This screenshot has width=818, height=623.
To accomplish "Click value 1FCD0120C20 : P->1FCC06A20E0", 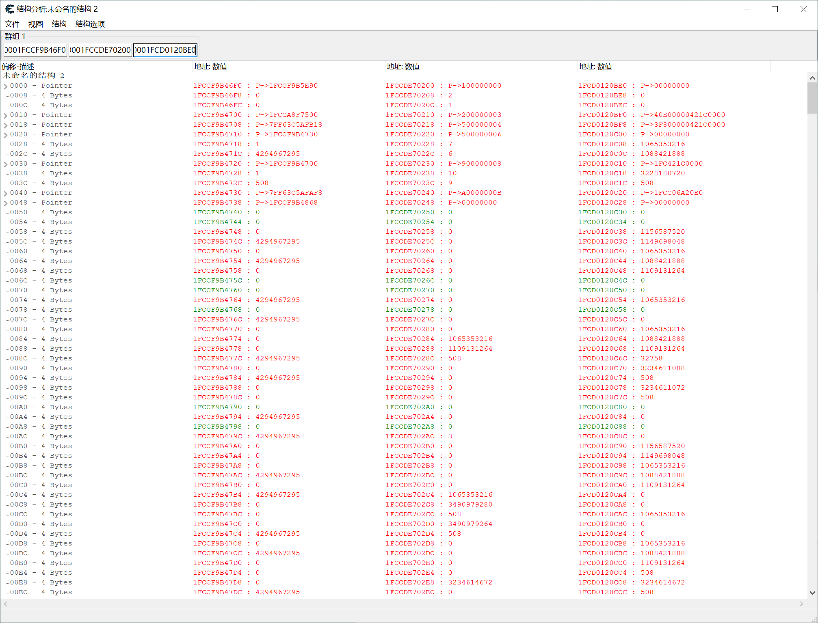I will coord(641,193).
